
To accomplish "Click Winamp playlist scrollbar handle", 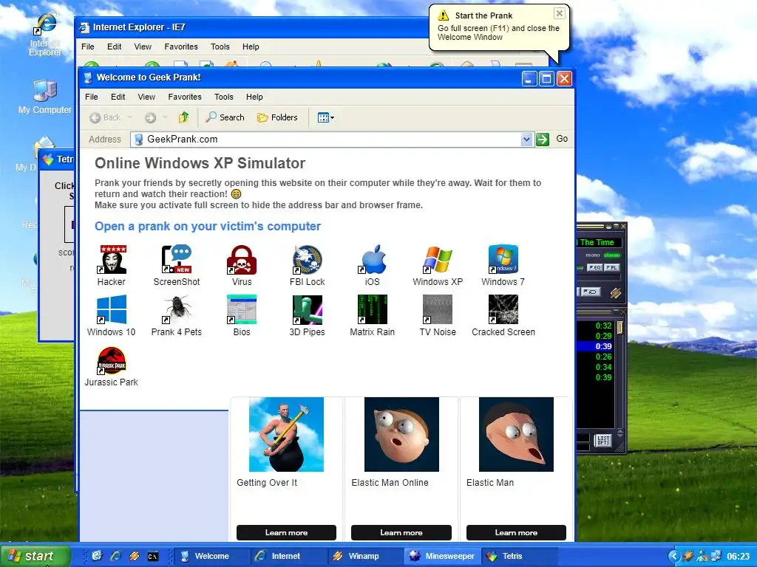I will click(x=620, y=327).
